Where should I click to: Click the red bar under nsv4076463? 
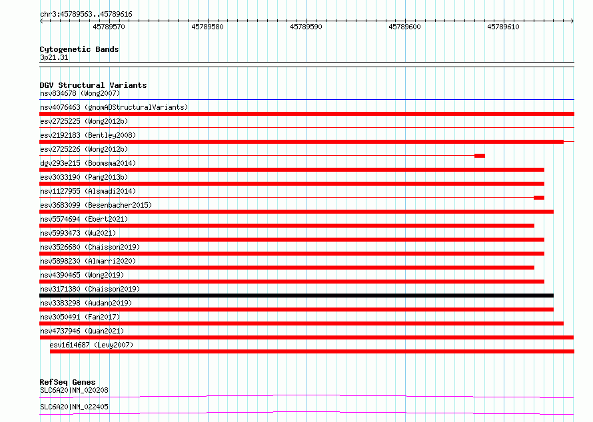point(306,114)
